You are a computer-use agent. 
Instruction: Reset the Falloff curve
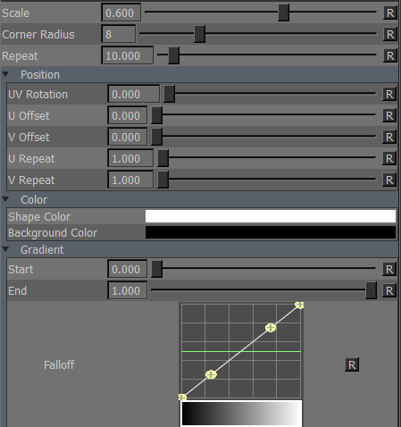[352, 364]
